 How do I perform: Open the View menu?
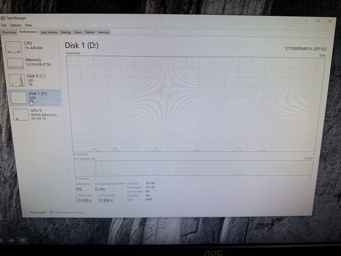[28, 25]
